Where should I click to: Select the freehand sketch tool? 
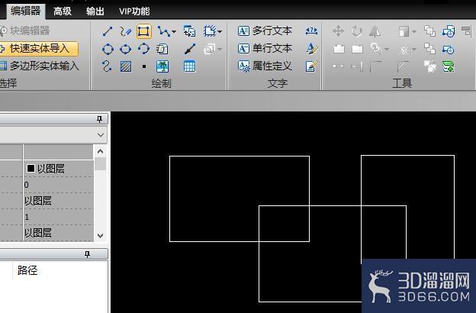coord(125,31)
